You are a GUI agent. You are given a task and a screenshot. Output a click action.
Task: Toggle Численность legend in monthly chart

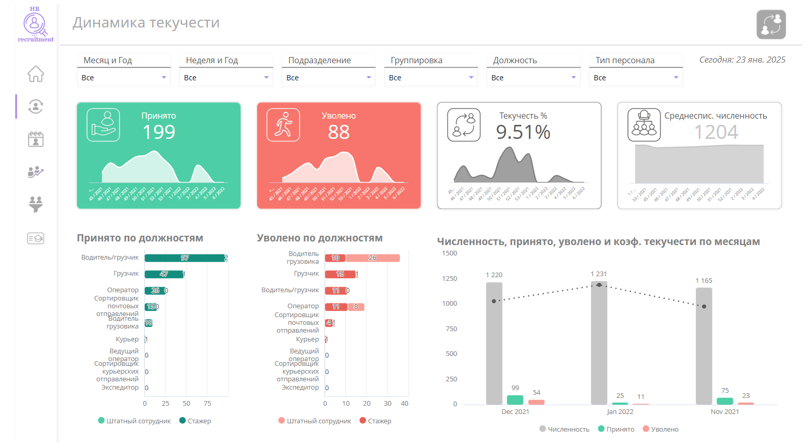(565, 429)
